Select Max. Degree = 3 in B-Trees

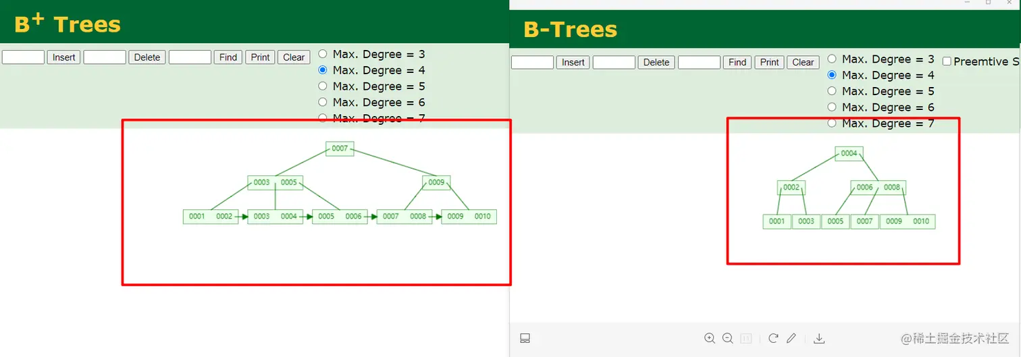tap(832, 59)
